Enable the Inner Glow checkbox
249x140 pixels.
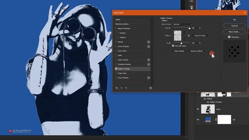click(116, 51)
